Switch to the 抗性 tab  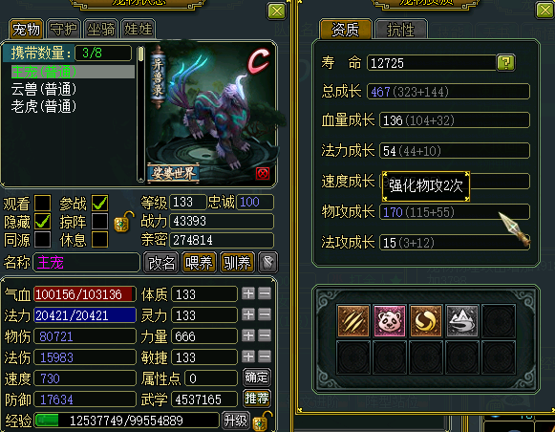pyautogui.click(x=400, y=30)
